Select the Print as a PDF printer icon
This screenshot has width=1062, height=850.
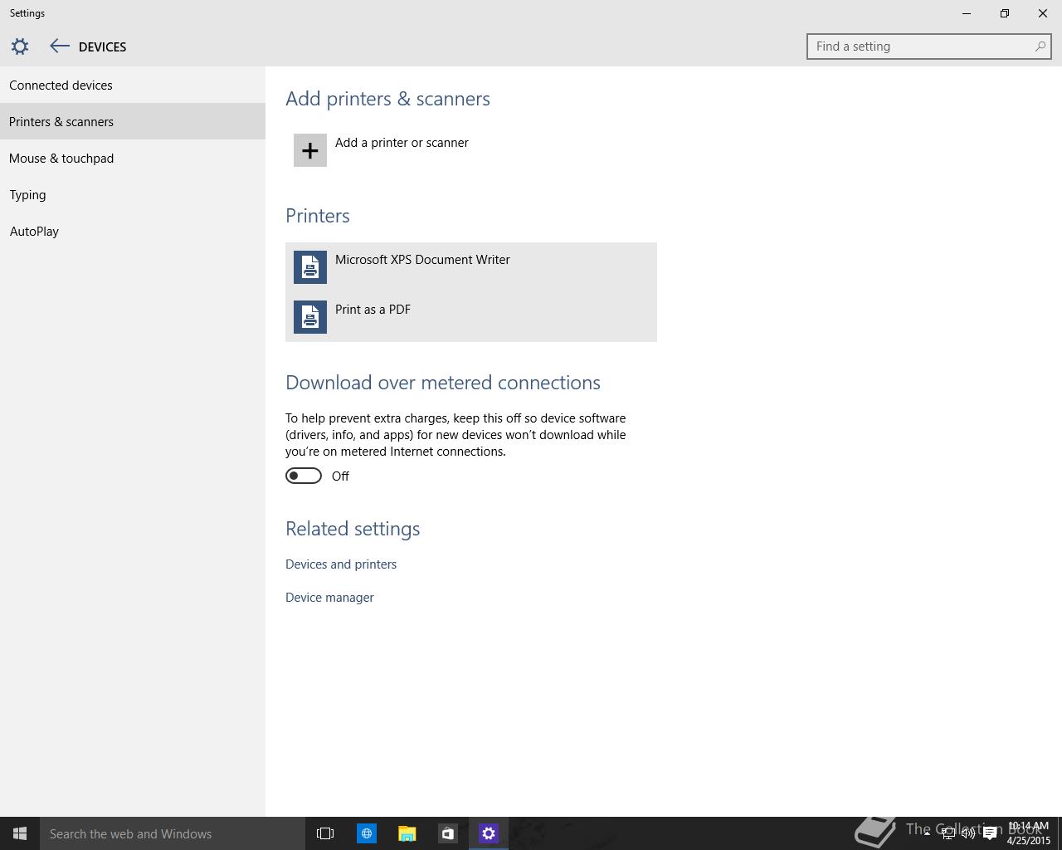(310, 317)
